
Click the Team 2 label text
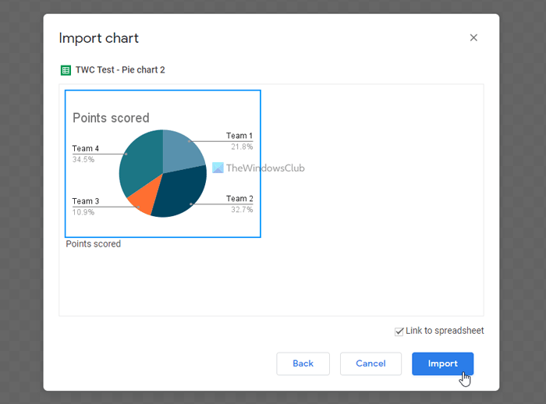[x=239, y=199]
